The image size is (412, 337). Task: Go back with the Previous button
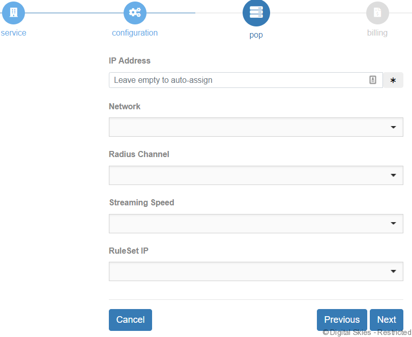(342, 320)
